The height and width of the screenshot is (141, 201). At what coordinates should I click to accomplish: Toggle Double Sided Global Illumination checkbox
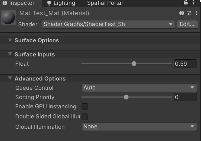point(85,117)
